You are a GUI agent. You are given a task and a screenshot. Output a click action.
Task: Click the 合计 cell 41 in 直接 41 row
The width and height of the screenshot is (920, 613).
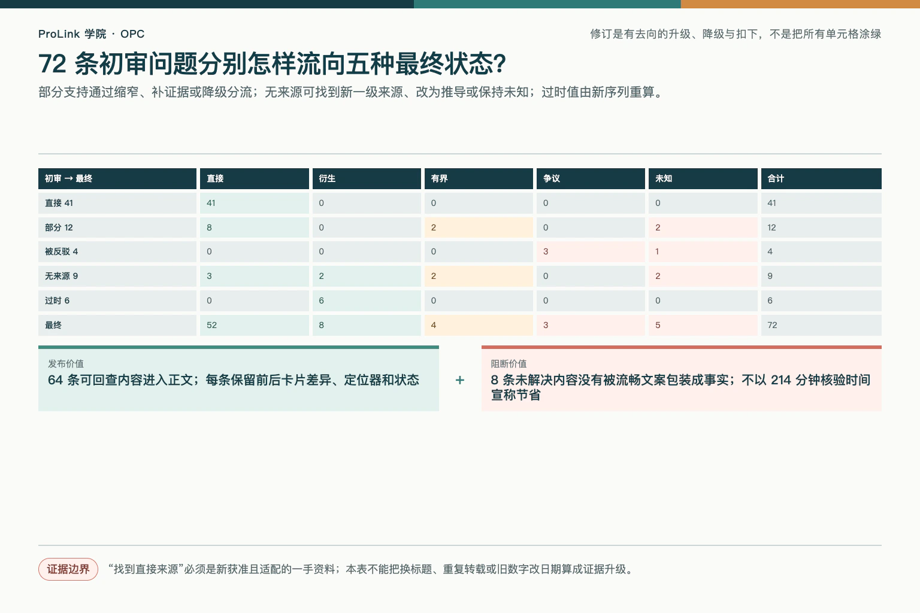[x=821, y=203]
